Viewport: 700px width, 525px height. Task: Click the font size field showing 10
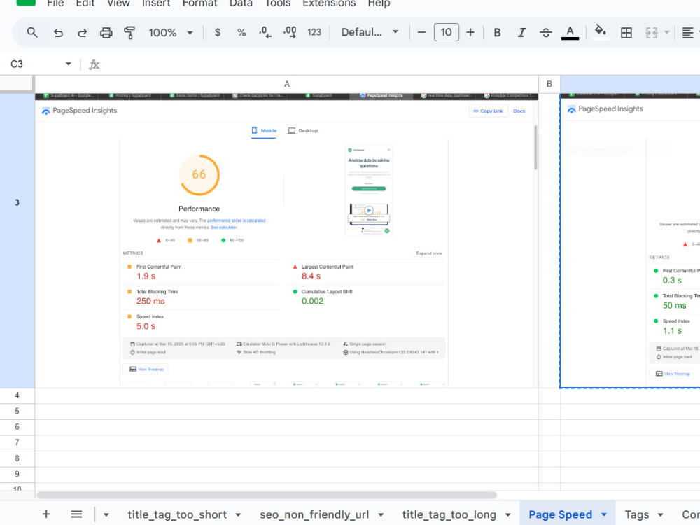446,32
